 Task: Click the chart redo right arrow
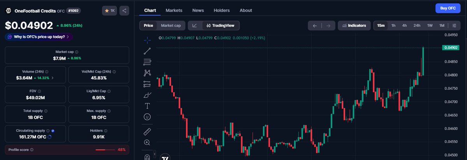[328, 26]
